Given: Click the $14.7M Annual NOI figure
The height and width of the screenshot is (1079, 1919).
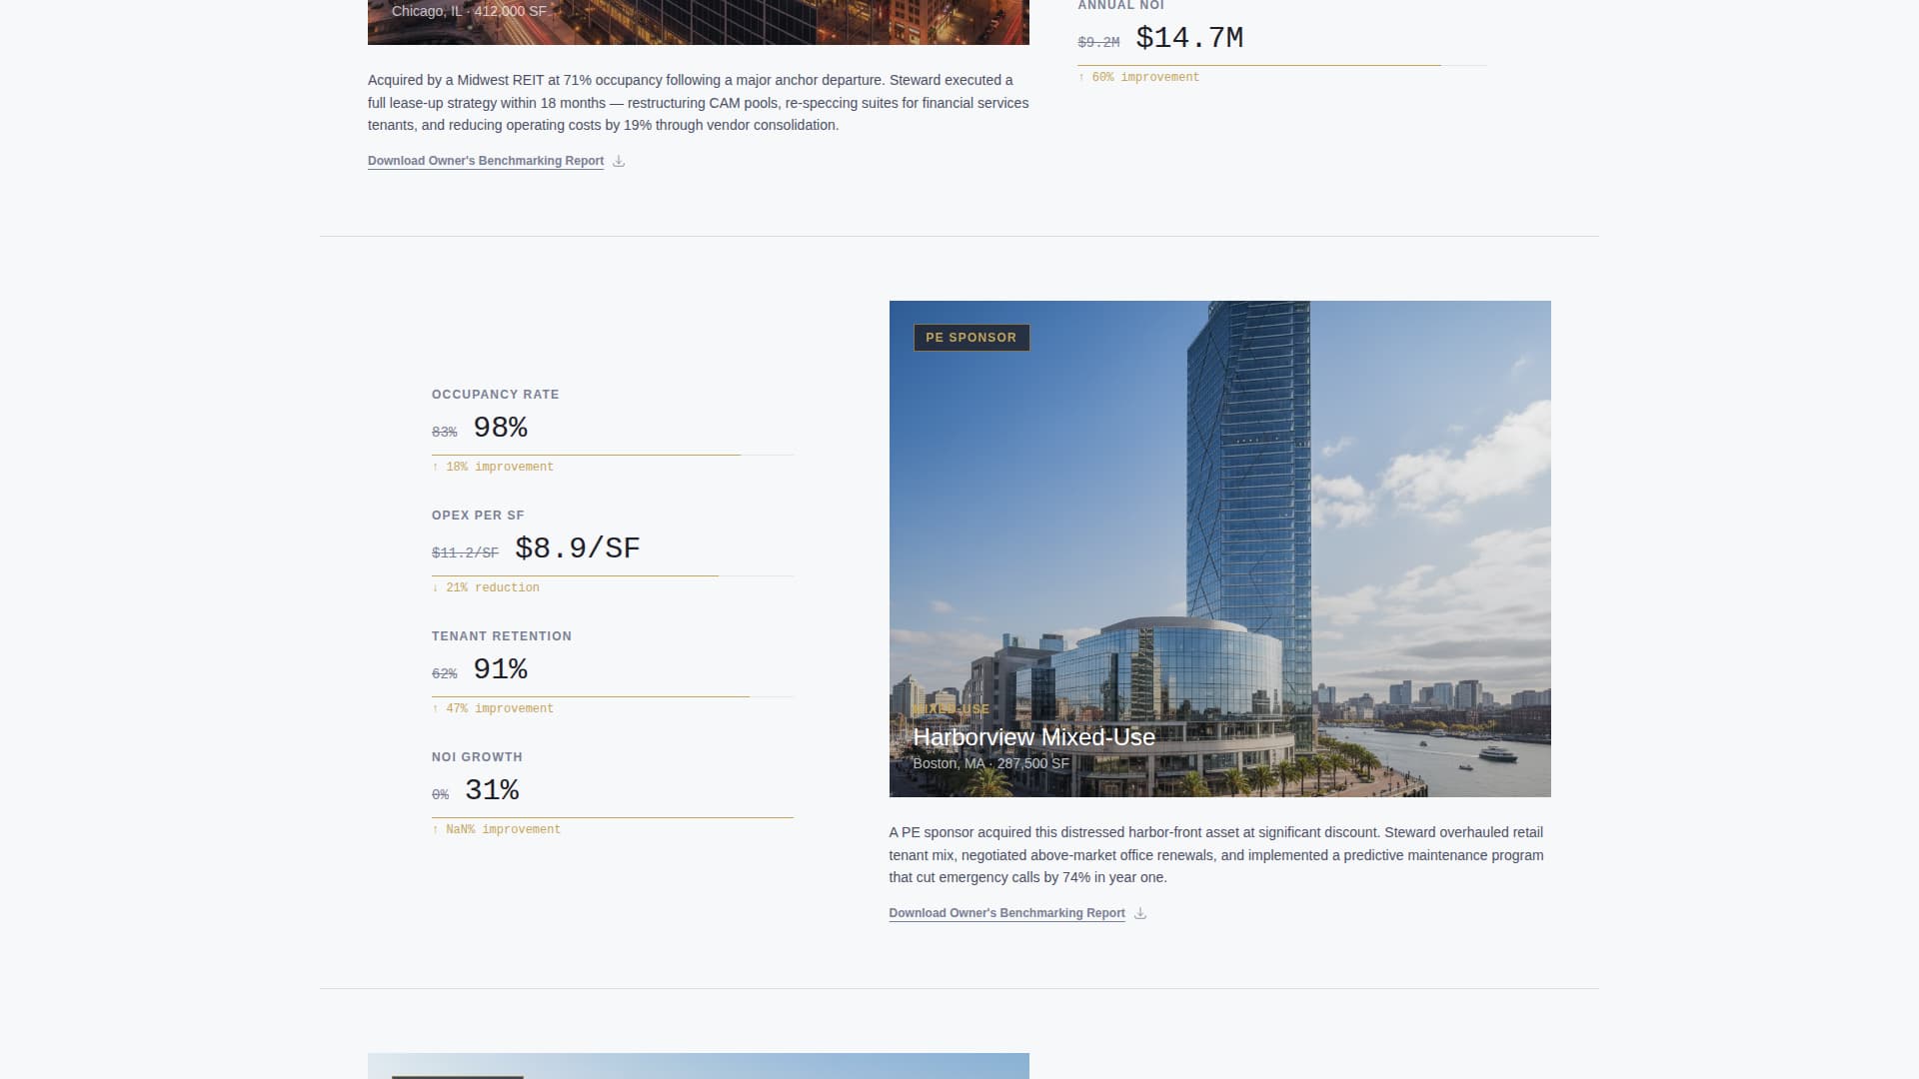Looking at the screenshot, I should point(1189,38).
